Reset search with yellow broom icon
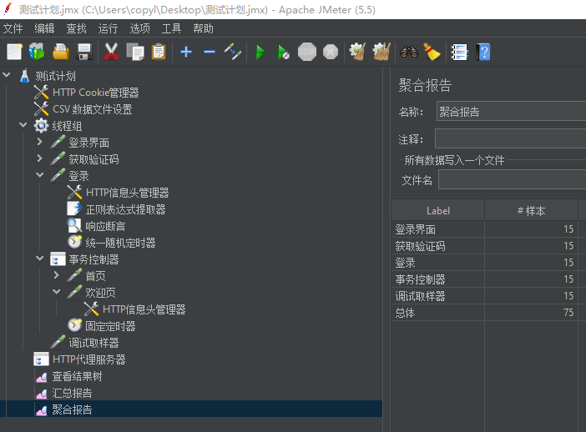 tap(432, 52)
